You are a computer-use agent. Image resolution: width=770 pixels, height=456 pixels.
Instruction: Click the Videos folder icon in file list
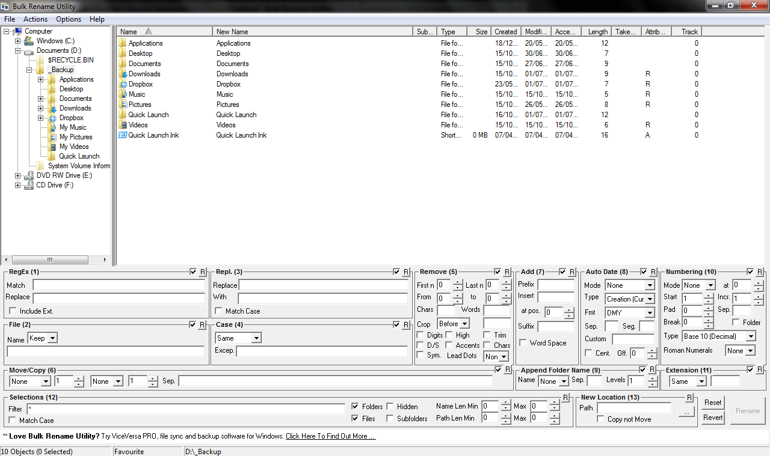pos(123,125)
